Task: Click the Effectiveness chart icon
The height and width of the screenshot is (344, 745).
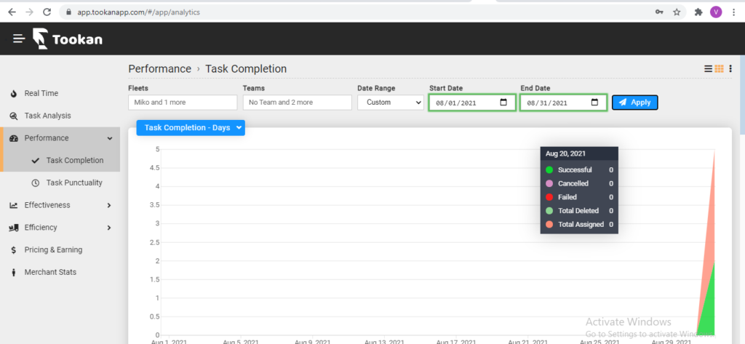Action: 14,205
